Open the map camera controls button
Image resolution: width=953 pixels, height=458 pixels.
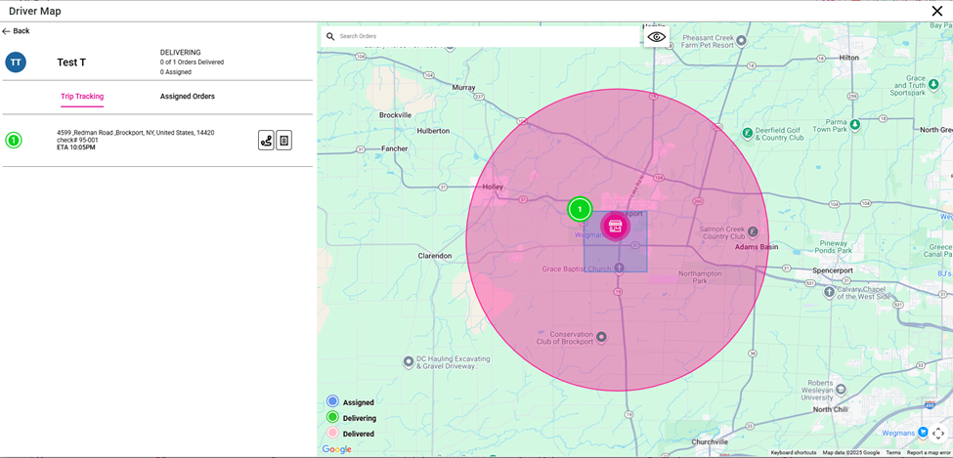[x=937, y=434]
